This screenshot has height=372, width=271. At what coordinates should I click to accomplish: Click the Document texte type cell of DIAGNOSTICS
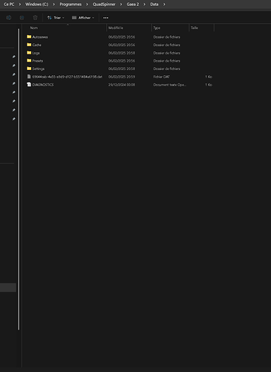(x=170, y=85)
